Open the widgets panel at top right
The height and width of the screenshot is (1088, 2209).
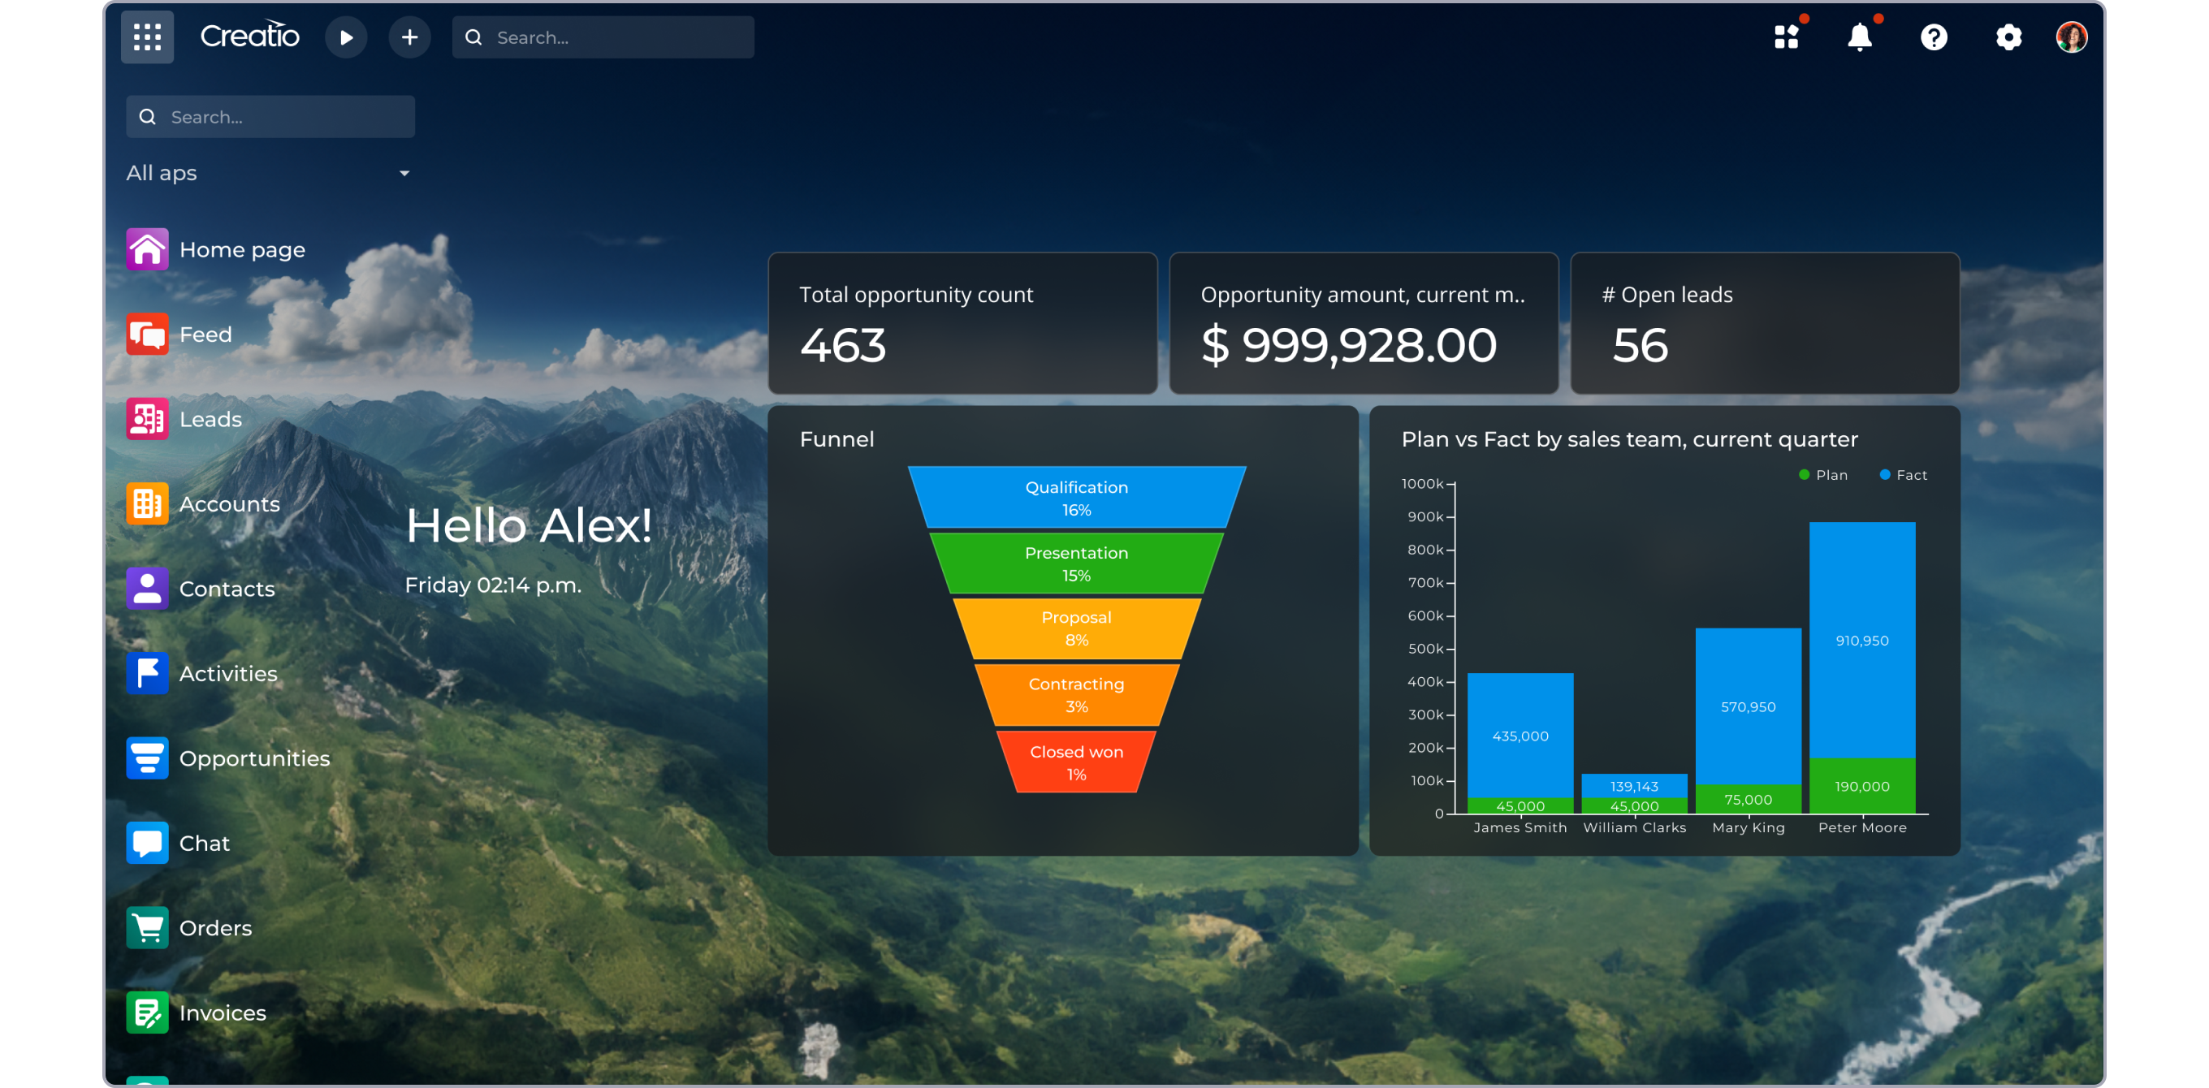tap(1786, 37)
